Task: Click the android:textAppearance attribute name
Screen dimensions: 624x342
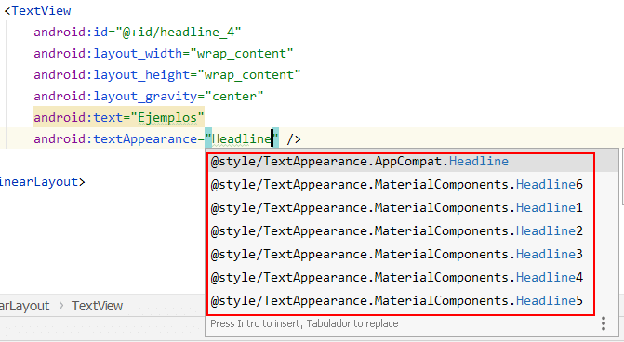Action: (115, 138)
